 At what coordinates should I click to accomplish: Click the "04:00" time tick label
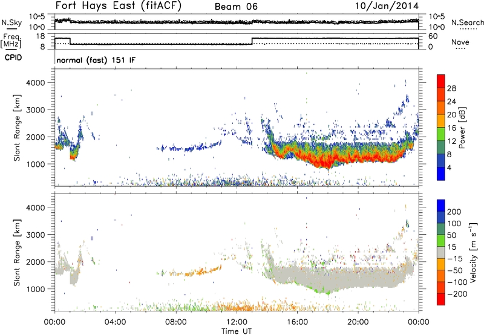(x=115, y=322)
